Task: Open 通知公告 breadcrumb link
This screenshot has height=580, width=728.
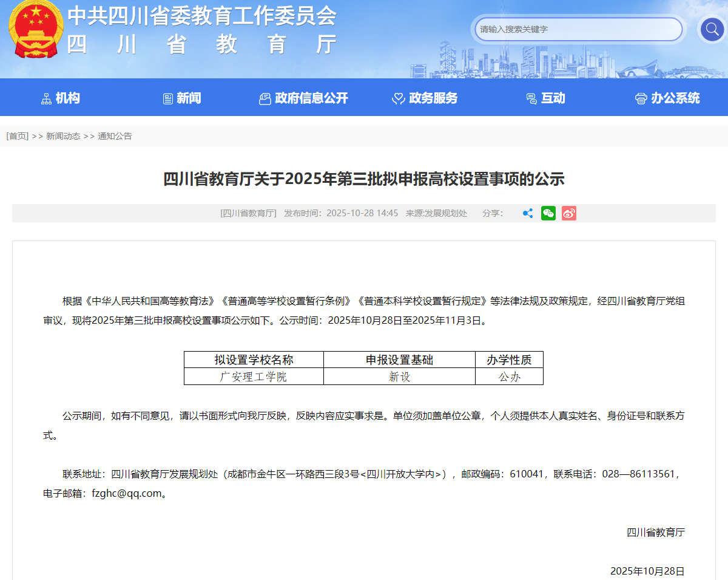Action: click(115, 136)
